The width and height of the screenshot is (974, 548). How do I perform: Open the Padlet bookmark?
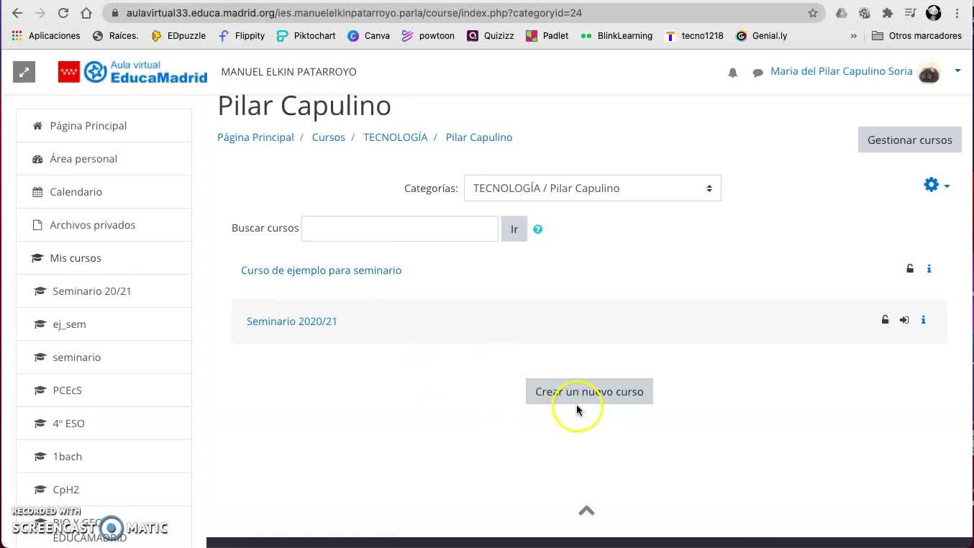[x=547, y=35]
